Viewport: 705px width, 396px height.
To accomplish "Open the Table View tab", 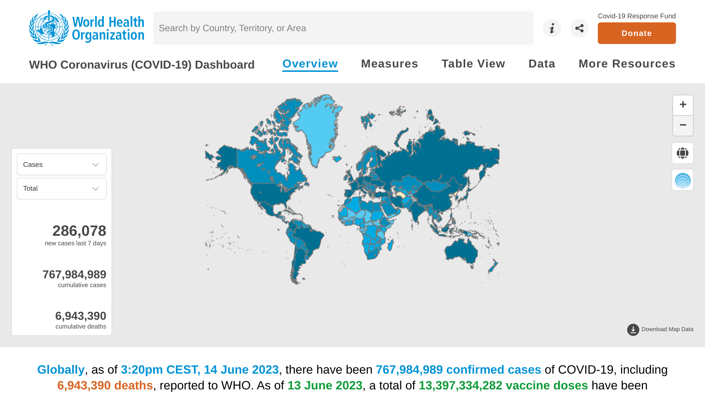I will click(473, 64).
